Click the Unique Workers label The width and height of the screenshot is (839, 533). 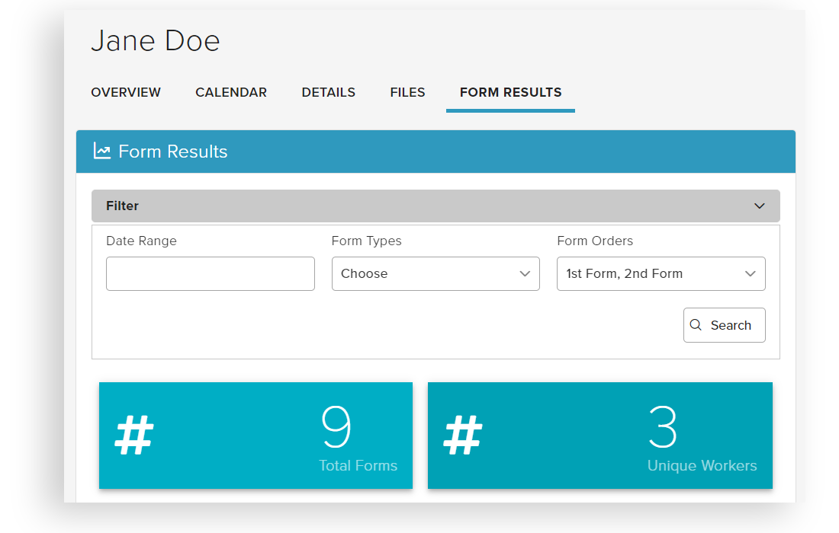click(x=702, y=466)
